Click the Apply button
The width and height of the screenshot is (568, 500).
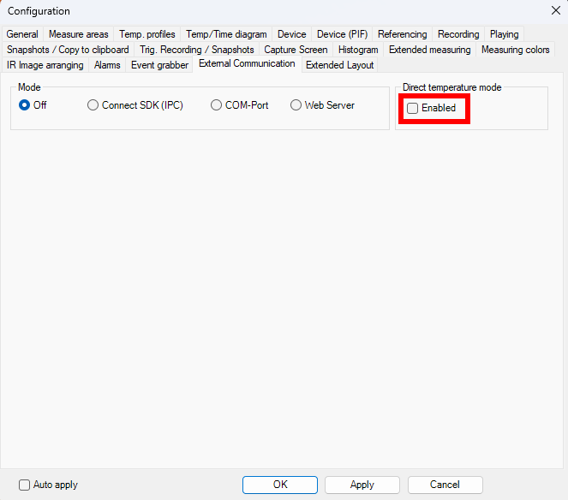click(x=362, y=485)
